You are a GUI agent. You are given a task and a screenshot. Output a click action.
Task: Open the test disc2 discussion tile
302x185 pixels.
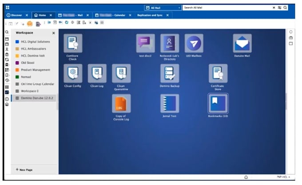tap(145, 44)
